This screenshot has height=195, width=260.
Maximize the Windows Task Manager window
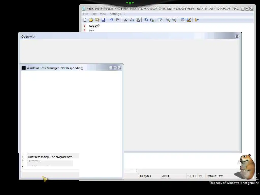pos(115,68)
